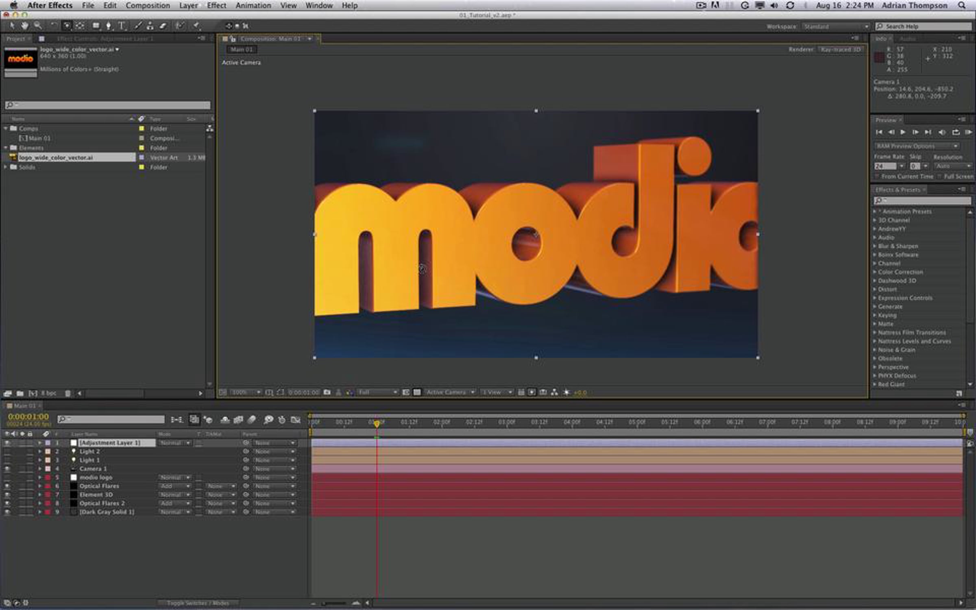Select the Pen tool
976x610 pixels.
[109, 26]
